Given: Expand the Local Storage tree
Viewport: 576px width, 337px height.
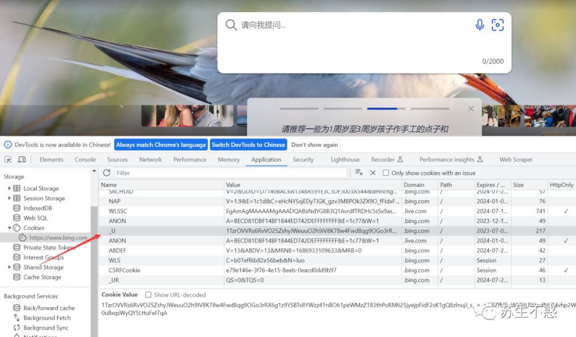Looking at the screenshot, I should pyautogui.click(x=10, y=188).
